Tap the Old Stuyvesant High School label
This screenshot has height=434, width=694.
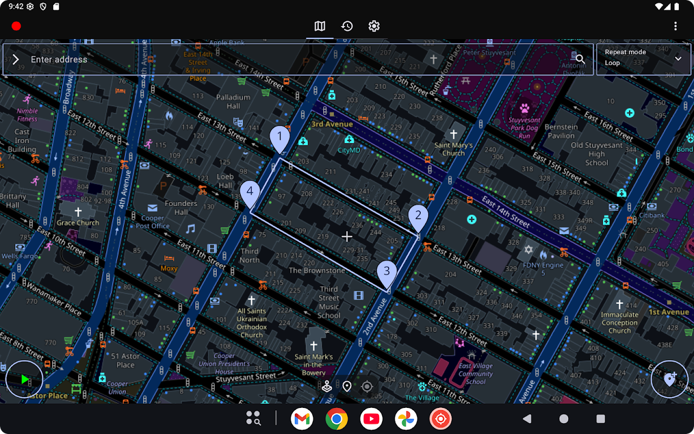coord(597,154)
